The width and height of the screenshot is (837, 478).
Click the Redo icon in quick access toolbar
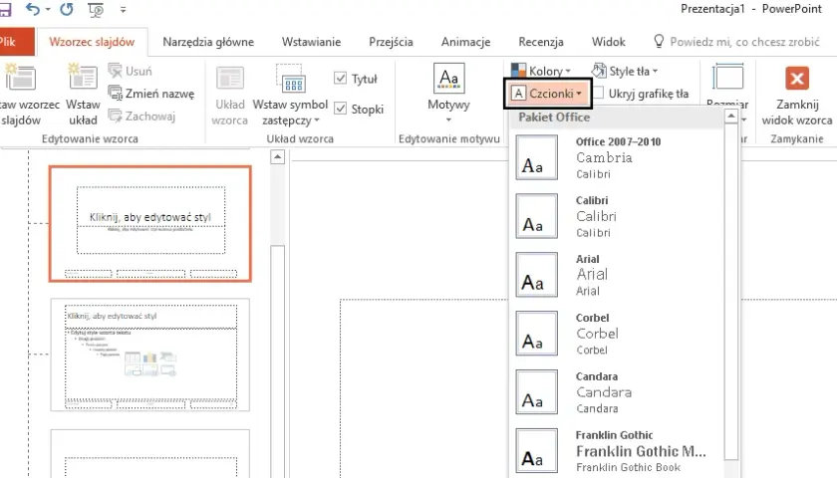pos(67,9)
